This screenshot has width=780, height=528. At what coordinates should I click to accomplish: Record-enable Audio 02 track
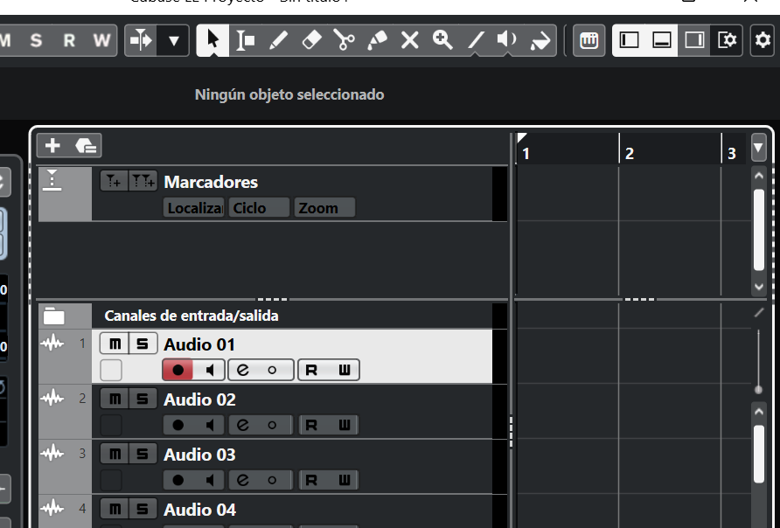178,426
